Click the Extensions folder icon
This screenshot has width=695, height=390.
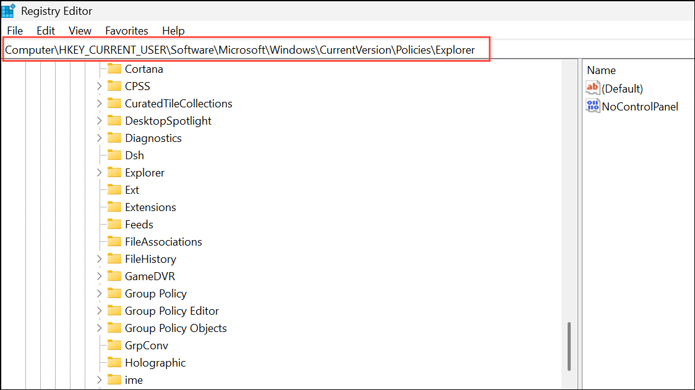pyautogui.click(x=114, y=207)
